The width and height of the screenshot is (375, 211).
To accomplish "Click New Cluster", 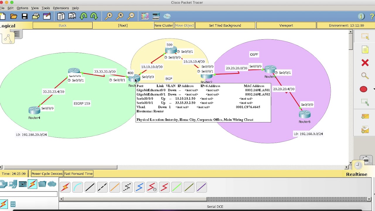I will [164, 25].
